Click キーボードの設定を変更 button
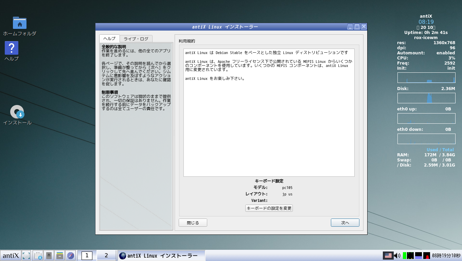 [269, 208]
